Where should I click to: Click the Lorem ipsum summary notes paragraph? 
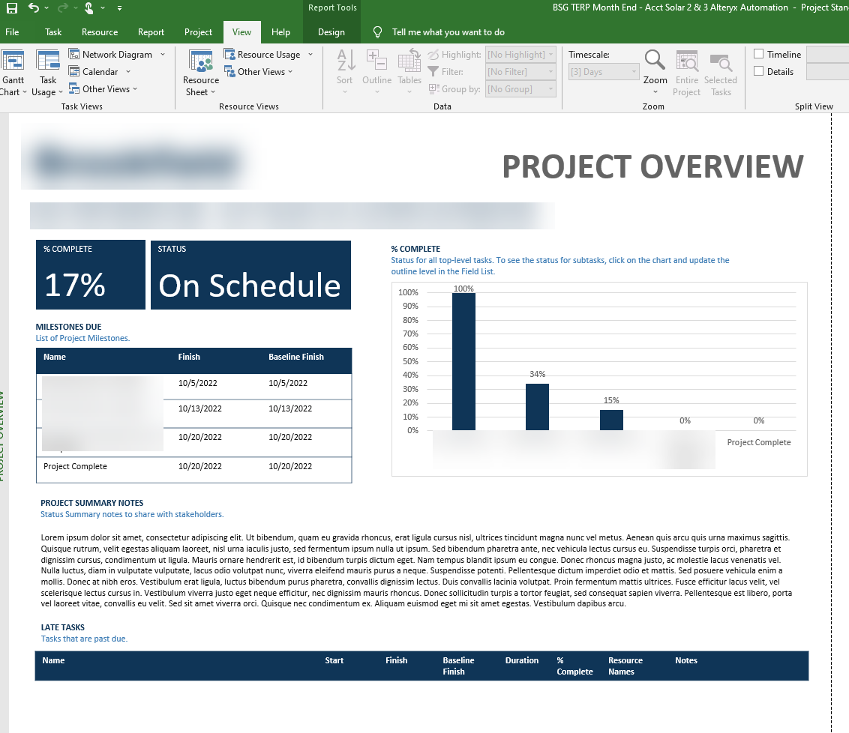416,570
